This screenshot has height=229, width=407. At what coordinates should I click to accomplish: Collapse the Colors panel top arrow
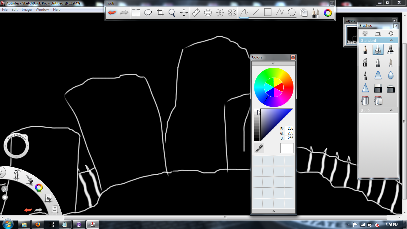click(273, 64)
